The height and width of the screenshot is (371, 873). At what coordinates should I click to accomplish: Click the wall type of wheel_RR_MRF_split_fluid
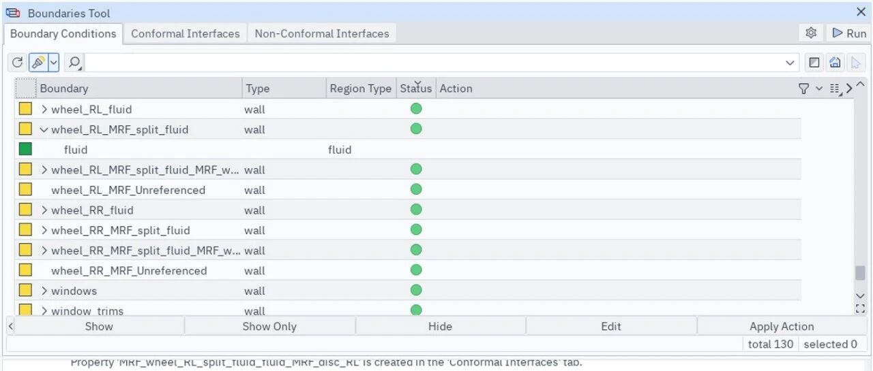(x=254, y=230)
